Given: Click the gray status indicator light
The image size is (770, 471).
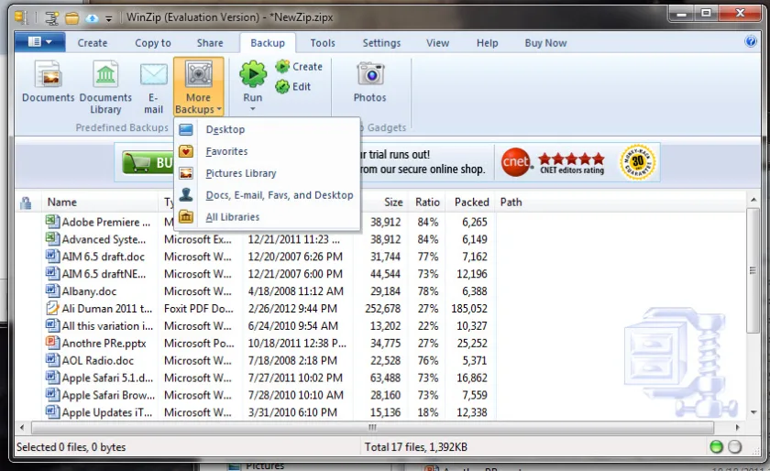Looking at the screenshot, I should pos(734,447).
